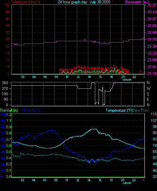Image resolution: width=157 pixels, height=191 pixels.
Task: Click the "sunset" label under the temperature graph
Action: pyautogui.click(x=127, y=183)
